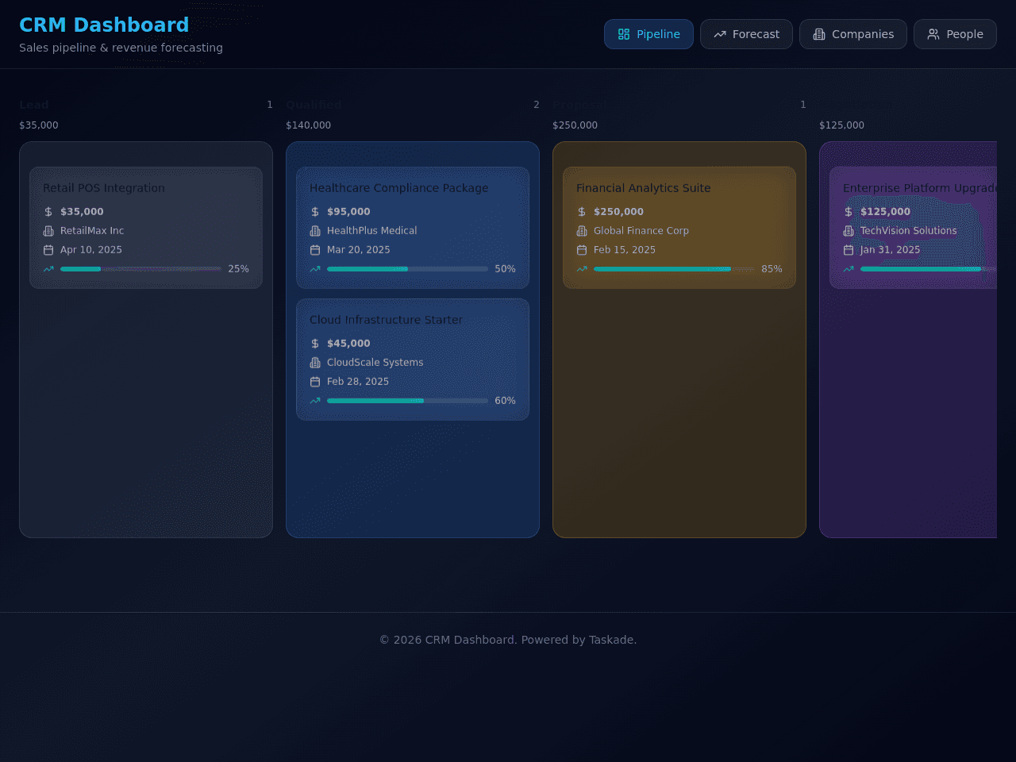Image resolution: width=1016 pixels, height=762 pixels.
Task: Click the progress bar on Enterprise Platform Upgrade card
Action: tap(929, 269)
